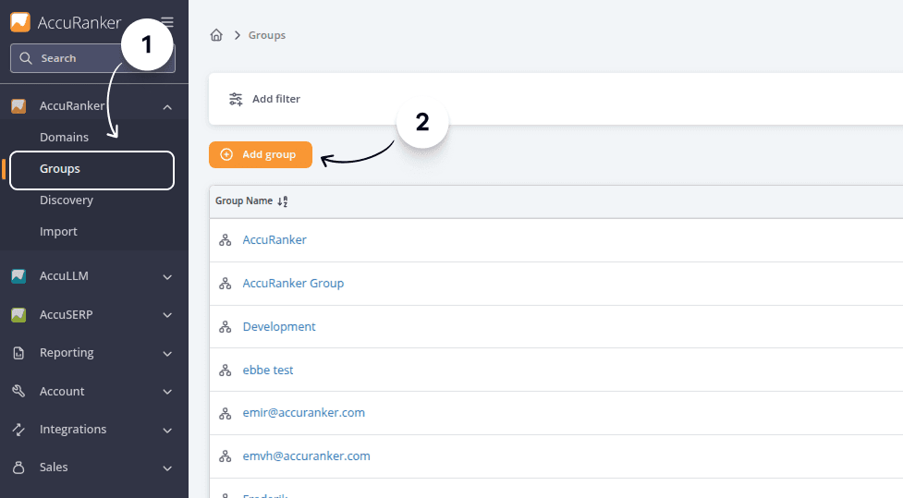Screen dimensions: 903x498
Task: Expand the Reporting section chevron
Action: (167, 354)
